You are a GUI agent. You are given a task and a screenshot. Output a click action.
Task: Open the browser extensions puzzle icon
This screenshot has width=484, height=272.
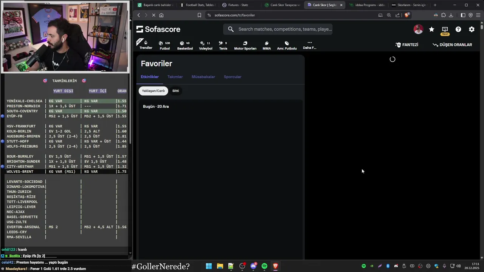tap(444, 15)
